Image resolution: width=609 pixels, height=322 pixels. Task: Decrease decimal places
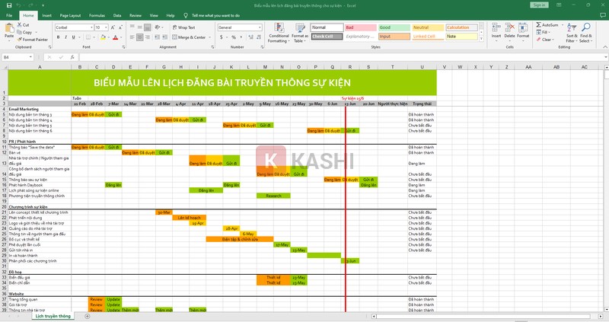(x=258, y=37)
